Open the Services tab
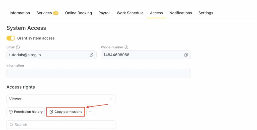The image size is (257, 130). pyautogui.click(x=44, y=13)
